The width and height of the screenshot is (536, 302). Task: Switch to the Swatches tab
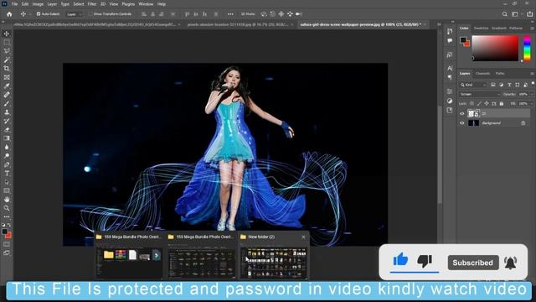481,28
